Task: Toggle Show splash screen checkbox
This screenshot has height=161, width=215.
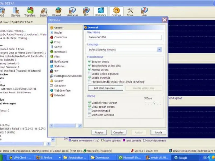Action: (x=89, y=107)
